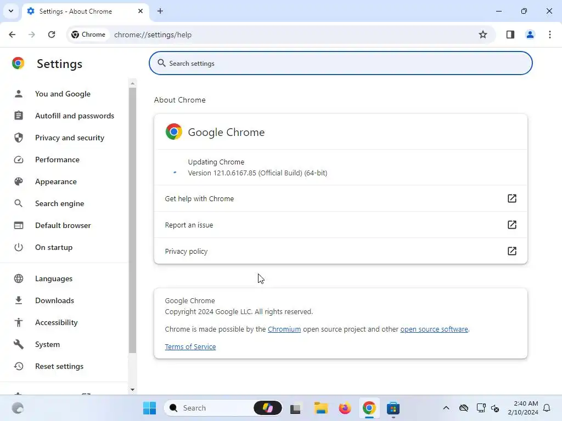Click the sidebar scrollbar thumb

[x=133, y=220]
